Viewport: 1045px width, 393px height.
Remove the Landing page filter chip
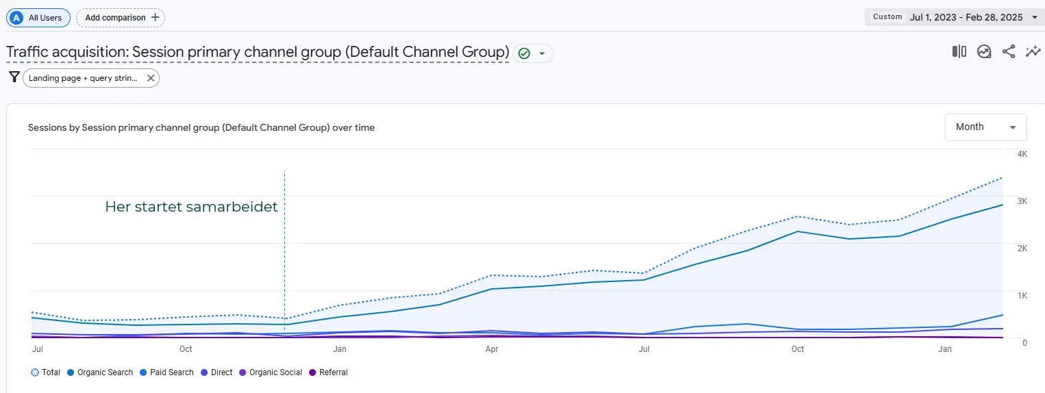tap(151, 78)
